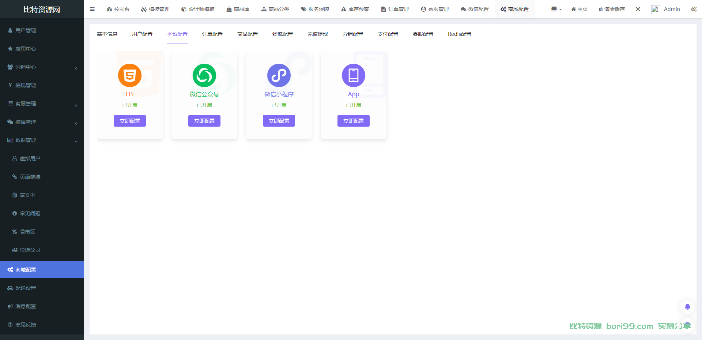Expand the 微信管理 sidebar chevron
This screenshot has height=340, width=702.
tap(76, 123)
